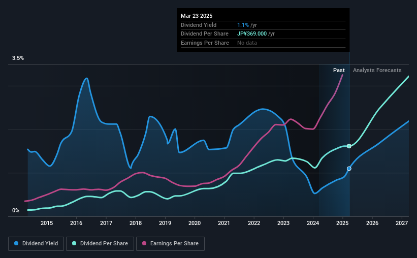Click the 2019 x-axis label
This screenshot has width=417, height=258.
point(165,223)
